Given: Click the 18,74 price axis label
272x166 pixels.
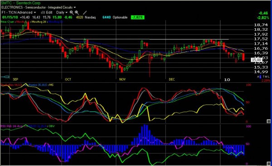Looking at the screenshot, I should coord(261,25).
